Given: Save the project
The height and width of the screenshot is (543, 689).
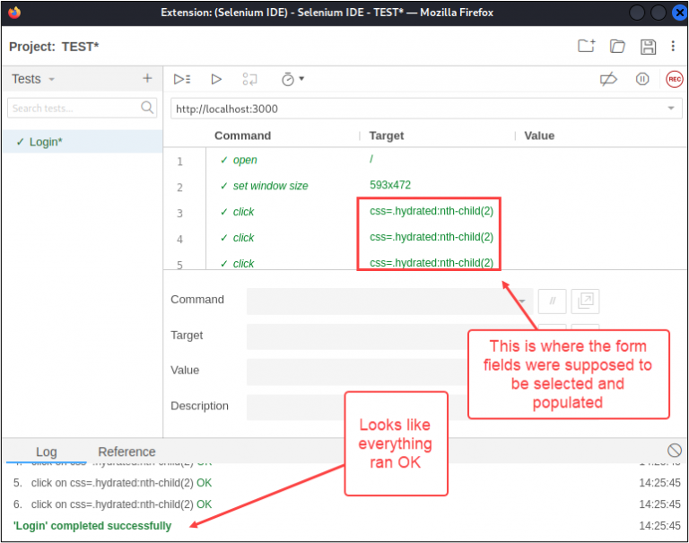Looking at the screenshot, I should (x=648, y=47).
